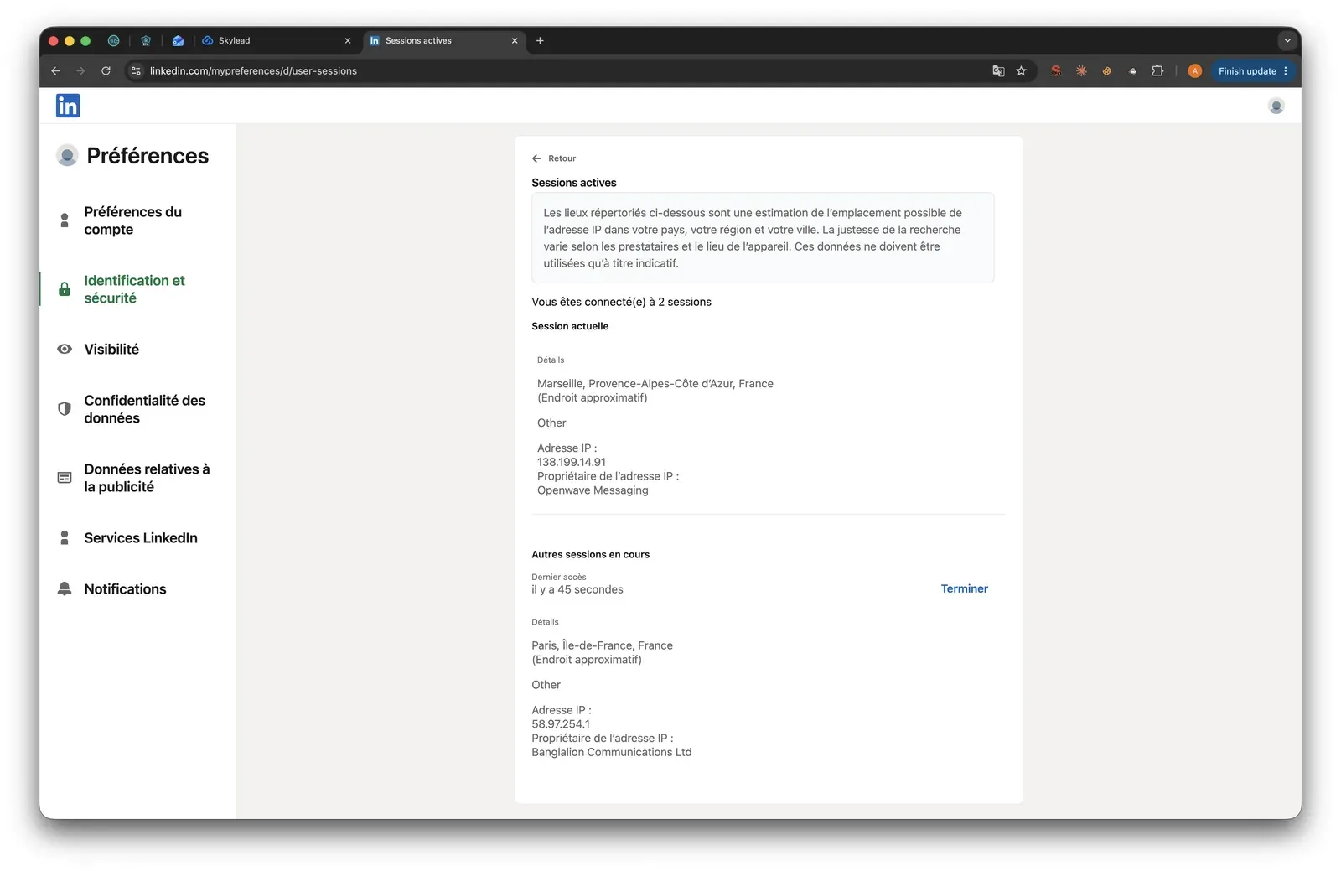Screen dimensions: 1341x871
Task: Open Confidentialité des données section
Action: (145, 409)
